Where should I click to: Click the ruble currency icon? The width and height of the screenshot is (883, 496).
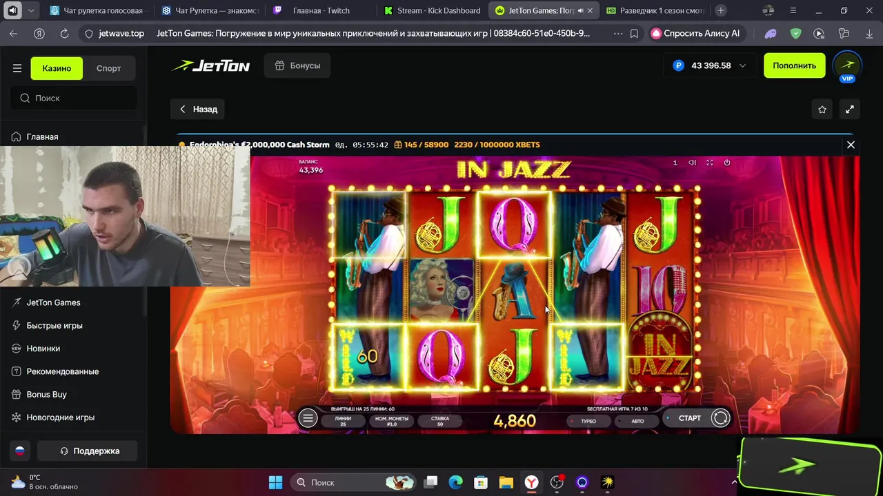[678, 65]
